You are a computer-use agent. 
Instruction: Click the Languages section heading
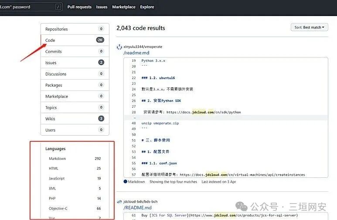55,149
